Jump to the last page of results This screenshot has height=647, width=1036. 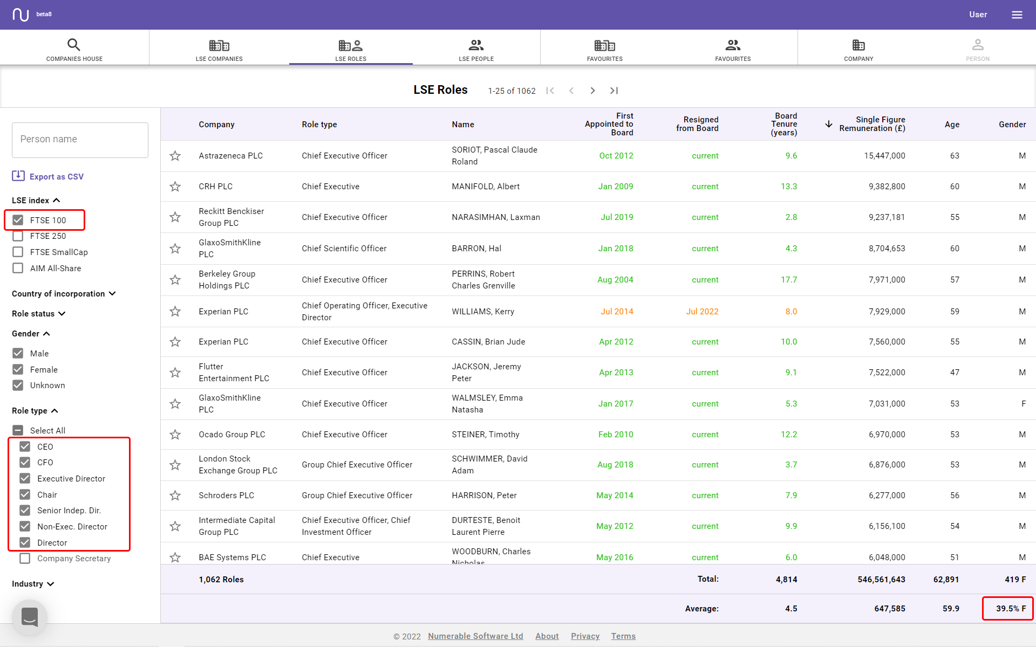click(614, 91)
